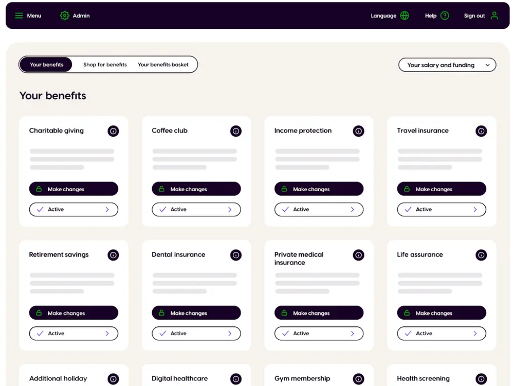Click the Language text label
Image resolution: width=514 pixels, height=386 pixels.
pos(383,16)
